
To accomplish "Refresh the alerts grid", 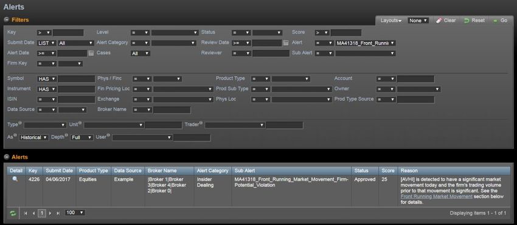I will pyautogui.click(x=13, y=213).
